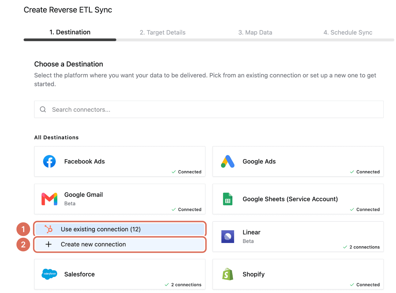
Task: Click the Choose a Destination heading
Action: [x=69, y=64]
